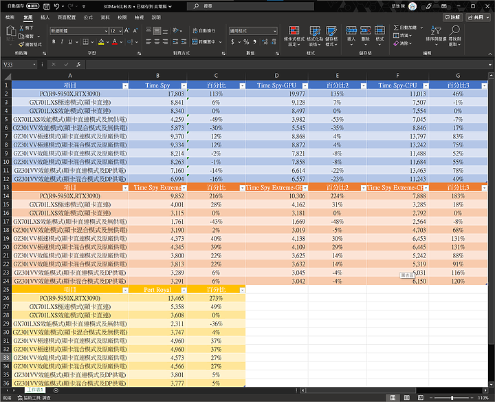Open the Data (資料) tab
The image size is (495, 402).
(x=105, y=17)
